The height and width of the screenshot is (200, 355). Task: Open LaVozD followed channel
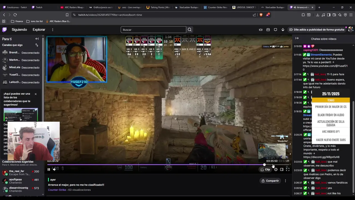click(x=21, y=82)
